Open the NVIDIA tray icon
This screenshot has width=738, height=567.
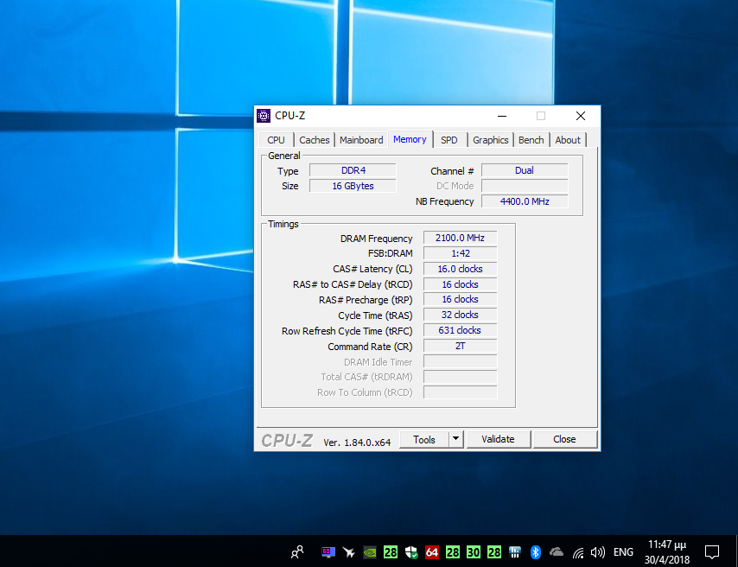coord(370,552)
